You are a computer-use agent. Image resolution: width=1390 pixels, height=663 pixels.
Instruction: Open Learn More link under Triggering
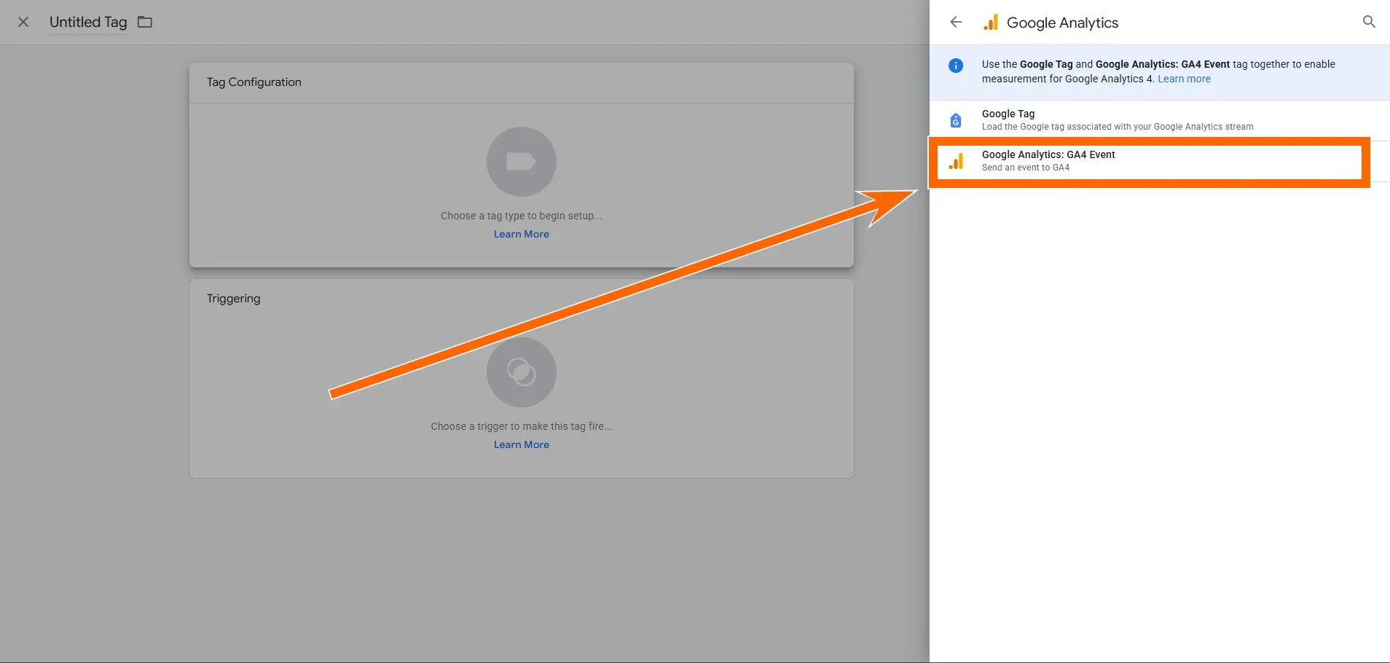pyautogui.click(x=521, y=444)
